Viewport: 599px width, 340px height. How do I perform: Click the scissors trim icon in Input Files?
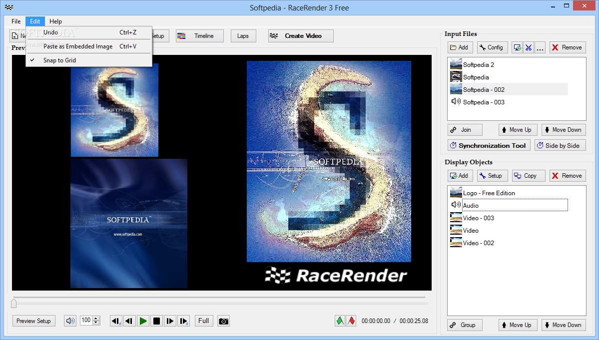tap(529, 47)
